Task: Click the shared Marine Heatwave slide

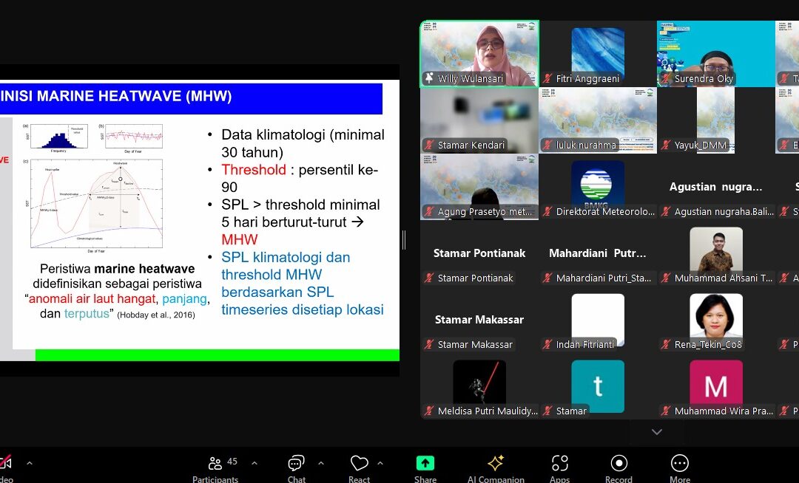Action: click(200, 222)
